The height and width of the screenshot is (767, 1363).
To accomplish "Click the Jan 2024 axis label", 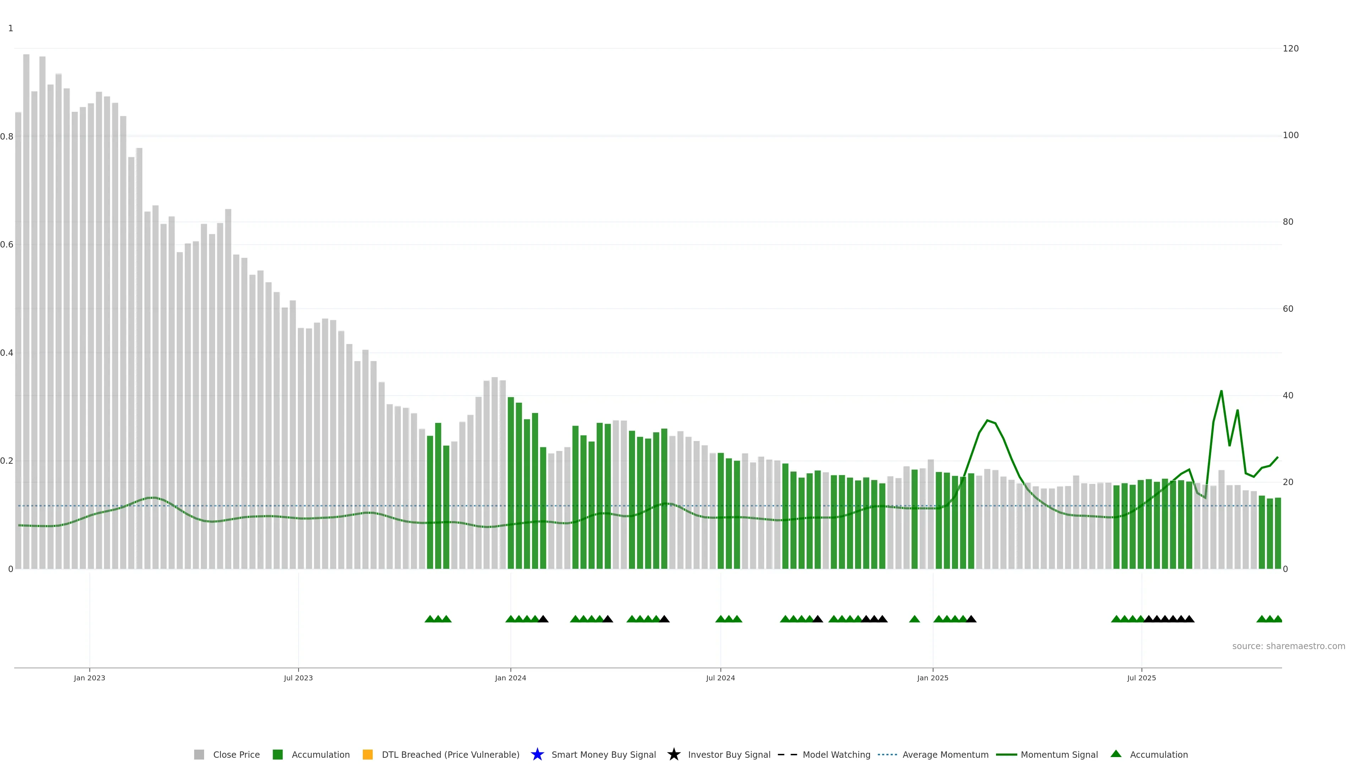I will click(510, 678).
